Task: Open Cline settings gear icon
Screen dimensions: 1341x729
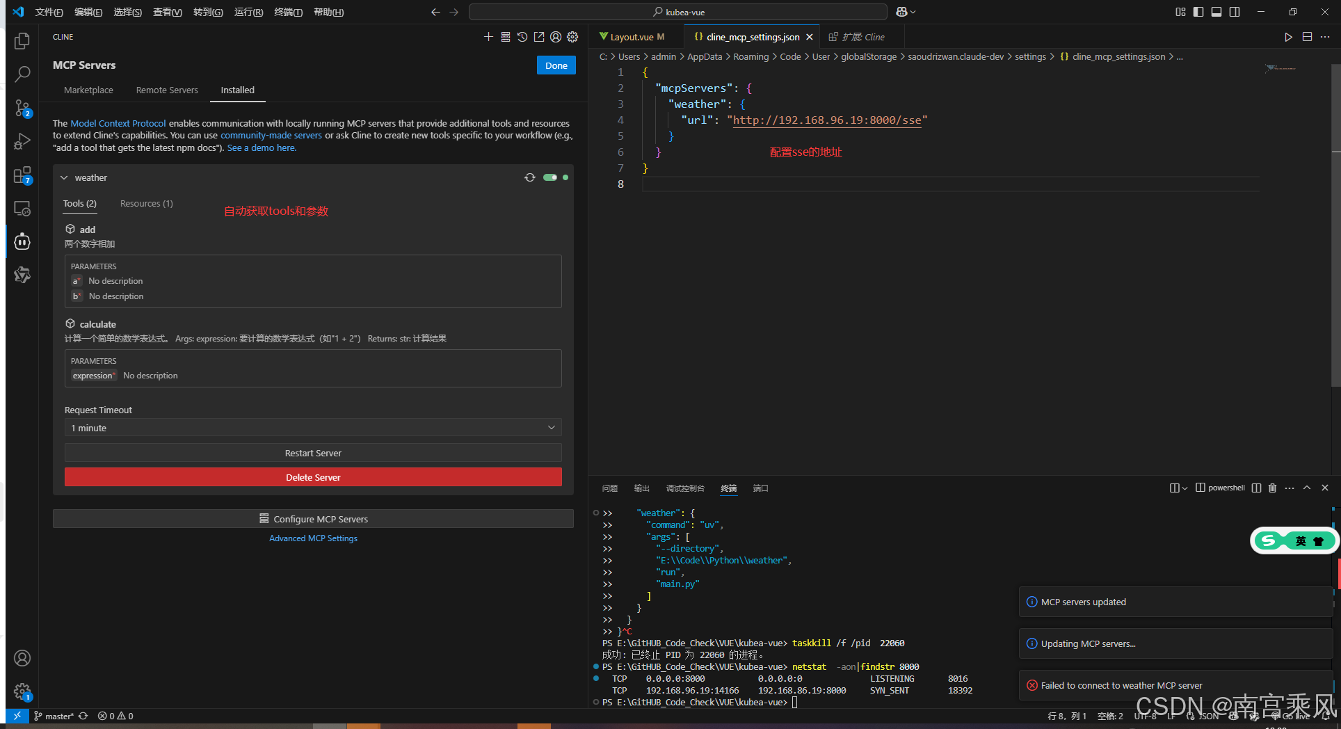Action: (572, 37)
